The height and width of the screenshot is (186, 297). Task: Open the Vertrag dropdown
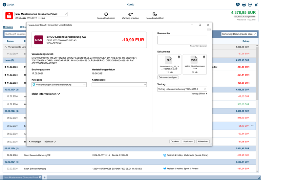point(182,89)
